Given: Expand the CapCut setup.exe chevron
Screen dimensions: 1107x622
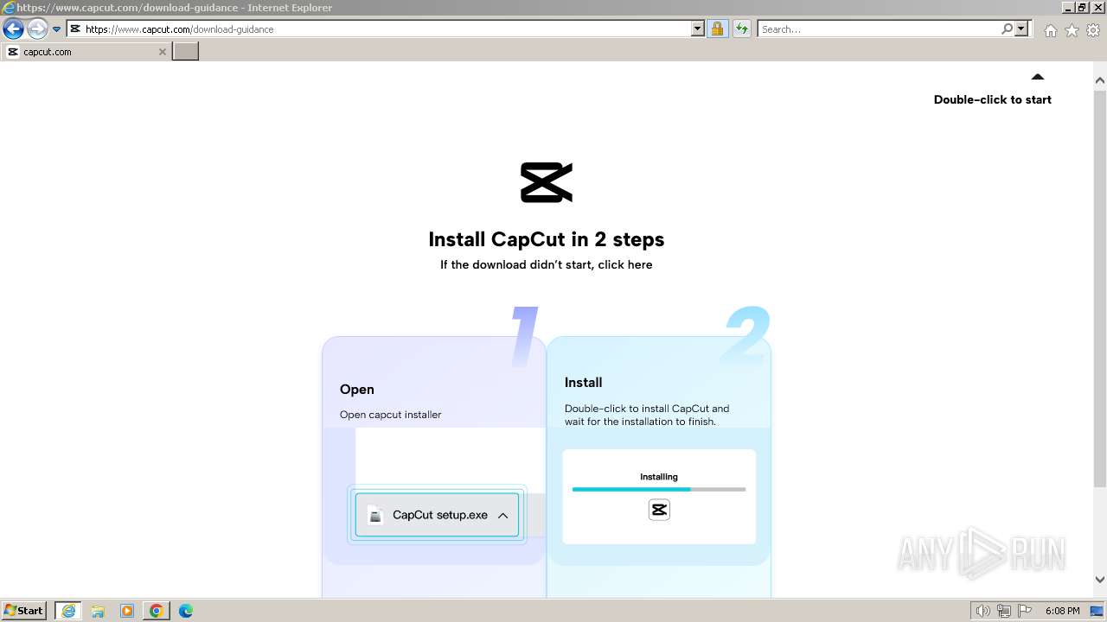Looking at the screenshot, I should (x=502, y=516).
